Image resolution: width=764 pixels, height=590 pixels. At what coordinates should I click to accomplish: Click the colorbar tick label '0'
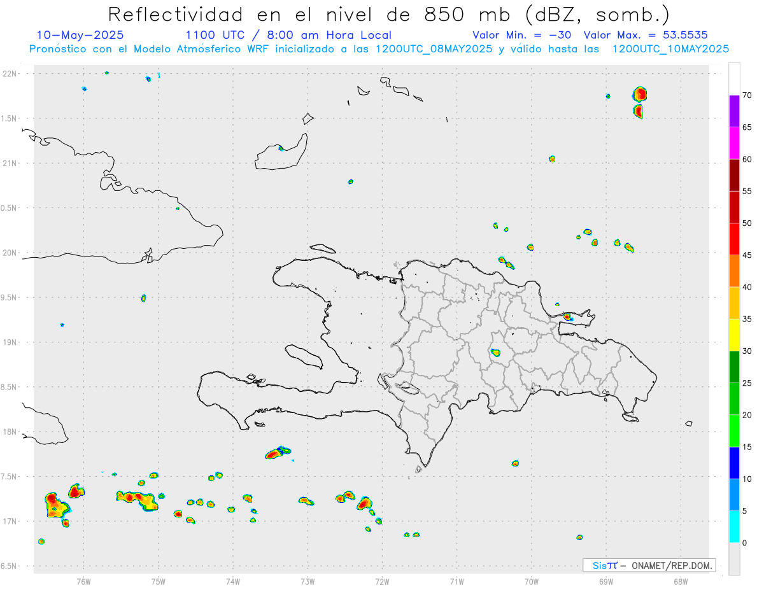click(744, 543)
